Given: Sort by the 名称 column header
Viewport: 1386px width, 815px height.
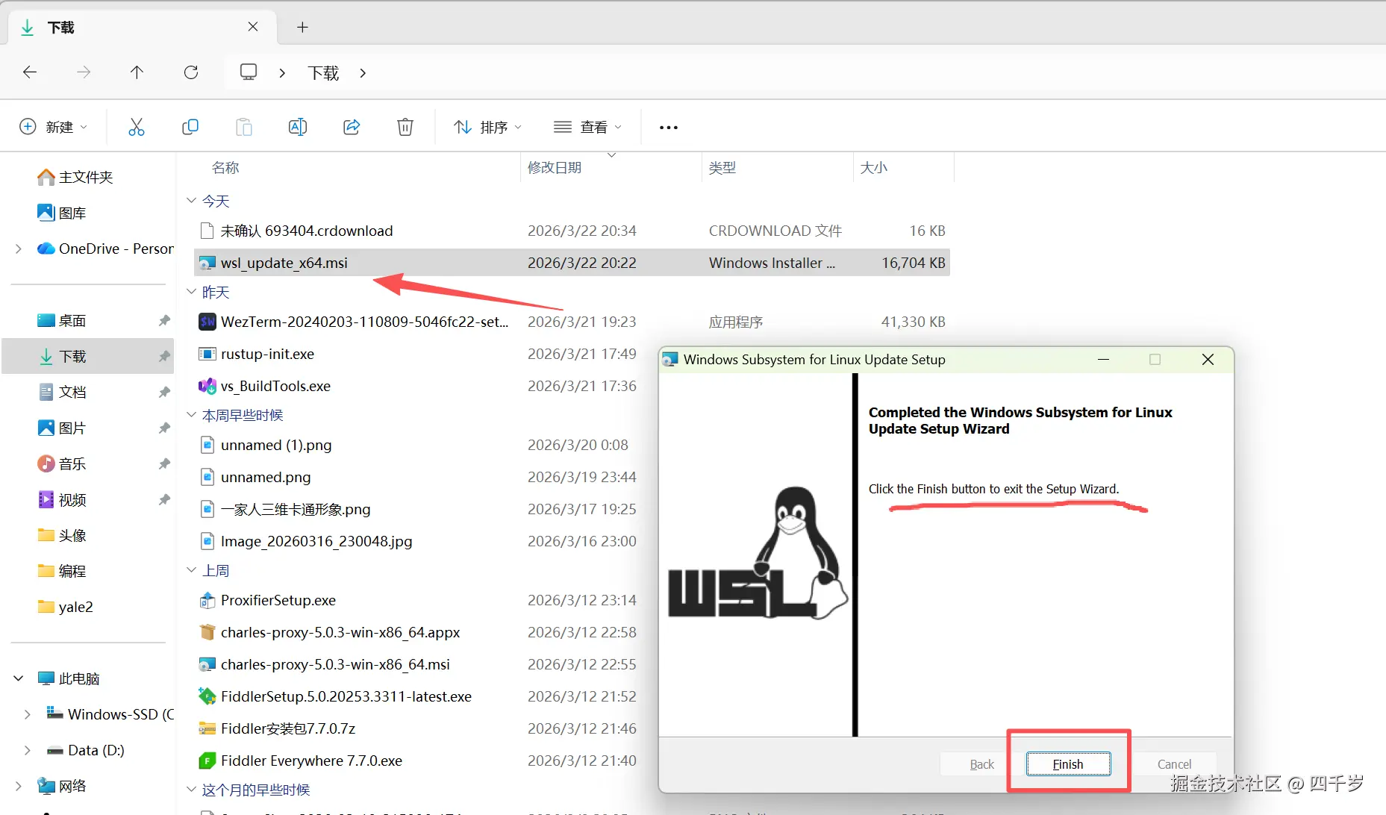Looking at the screenshot, I should point(225,167).
